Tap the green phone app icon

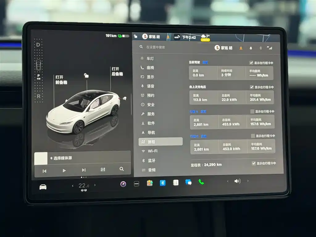pos(201,182)
